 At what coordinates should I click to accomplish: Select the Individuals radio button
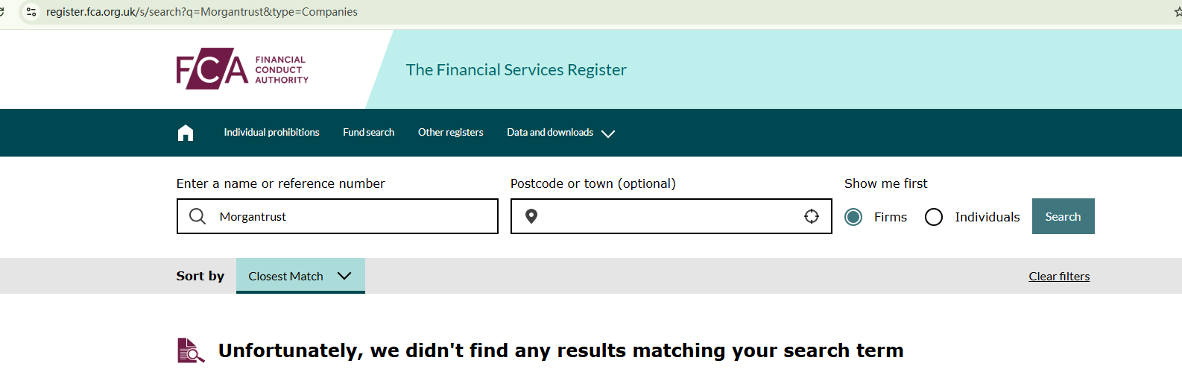[x=934, y=217]
